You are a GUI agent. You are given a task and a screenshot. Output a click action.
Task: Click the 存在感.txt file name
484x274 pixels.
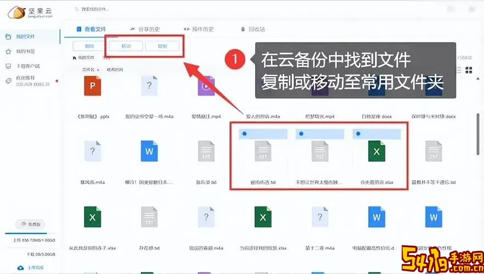coord(149,248)
